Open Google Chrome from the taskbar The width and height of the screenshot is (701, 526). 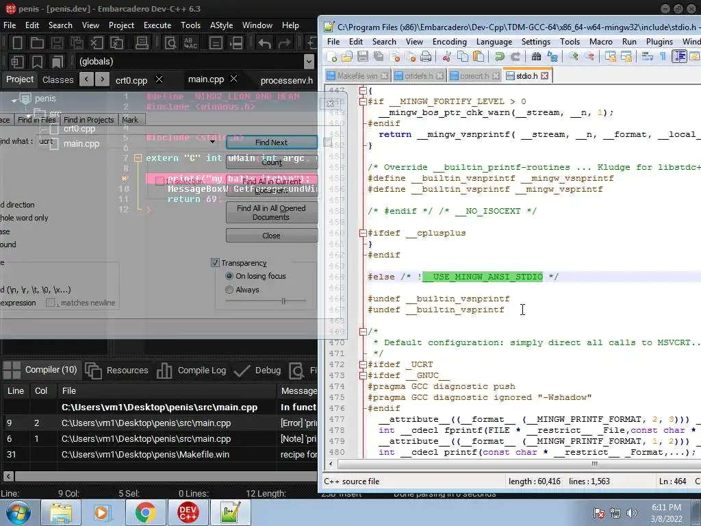click(146, 512)
